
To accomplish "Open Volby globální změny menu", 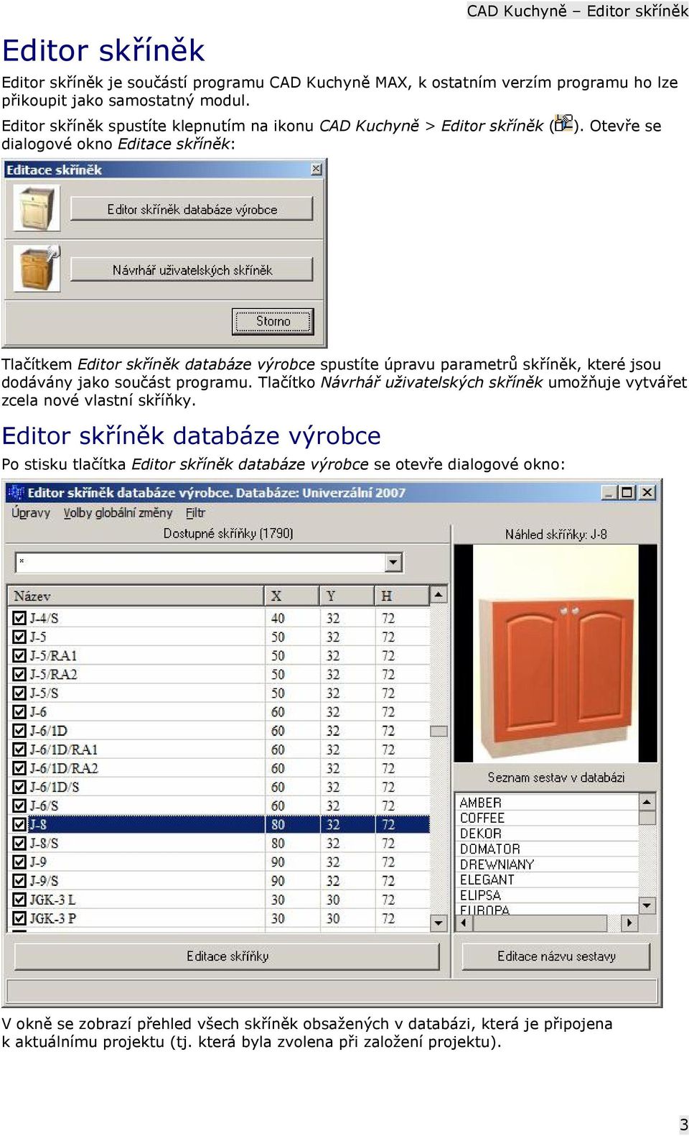I will pos(118,513).
